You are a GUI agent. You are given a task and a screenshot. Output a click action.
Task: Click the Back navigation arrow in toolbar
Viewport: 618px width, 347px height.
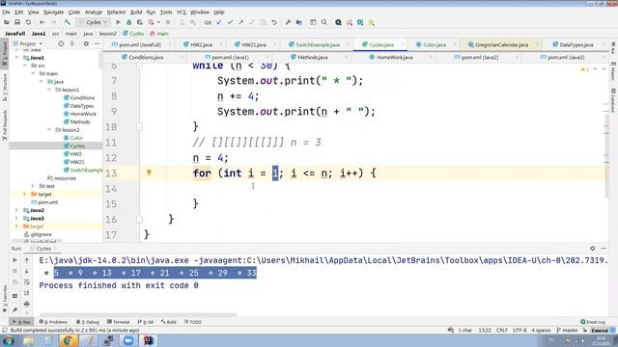[x=42, y=22]
